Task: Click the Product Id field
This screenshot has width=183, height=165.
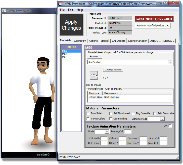Action: tap(120, 23)
